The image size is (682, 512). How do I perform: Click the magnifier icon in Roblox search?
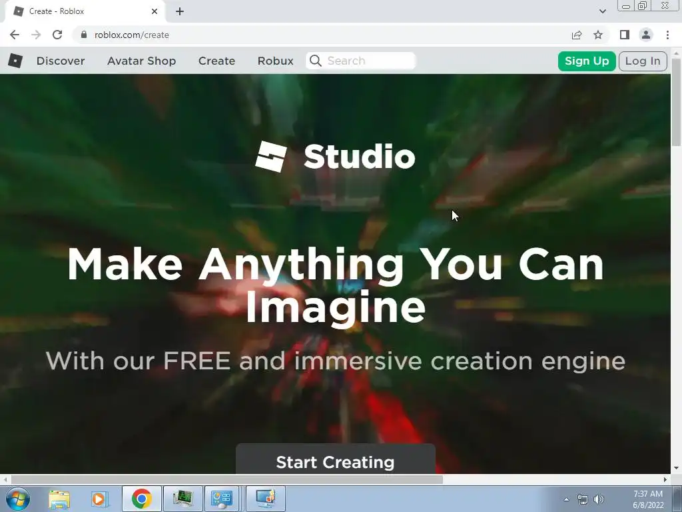click(x=316, y=61)
